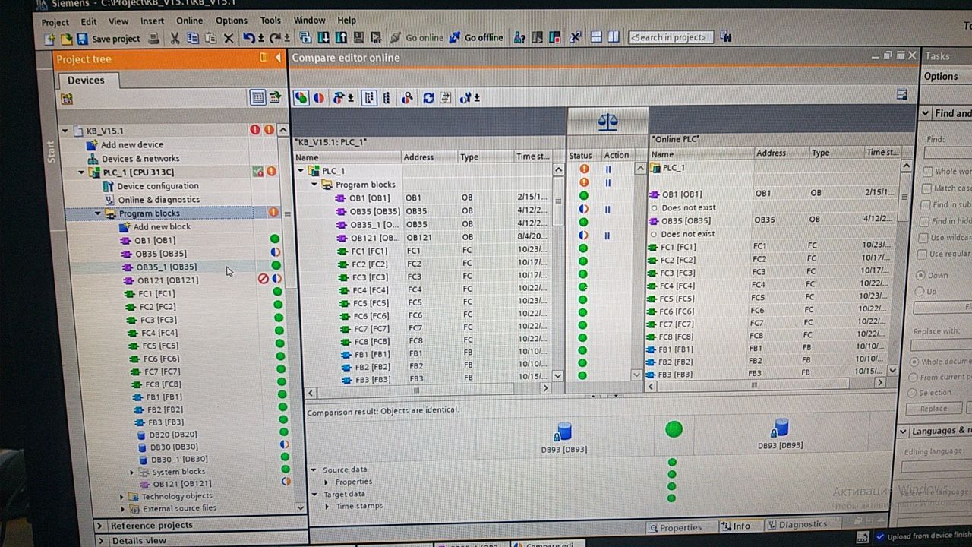Viewport: 972px width, 547px height.
Task: Click Add new device in project tree
Action: 131,144
